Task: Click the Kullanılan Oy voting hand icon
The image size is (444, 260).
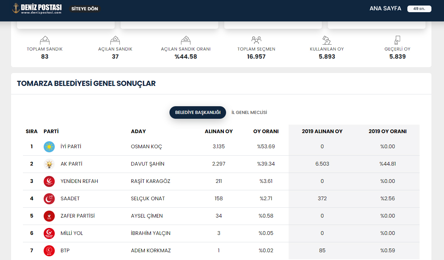Action: [327, 40]
